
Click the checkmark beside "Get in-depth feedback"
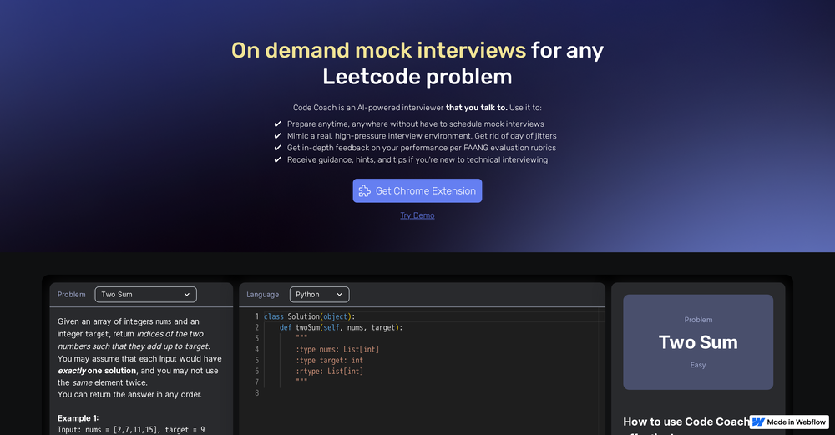tap(278, 148)
